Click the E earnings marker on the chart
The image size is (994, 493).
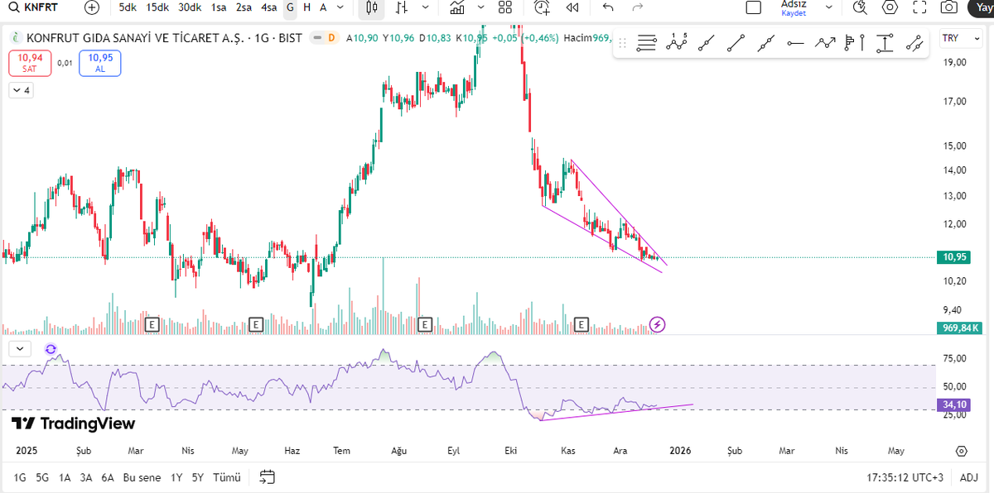click(152, 324)
